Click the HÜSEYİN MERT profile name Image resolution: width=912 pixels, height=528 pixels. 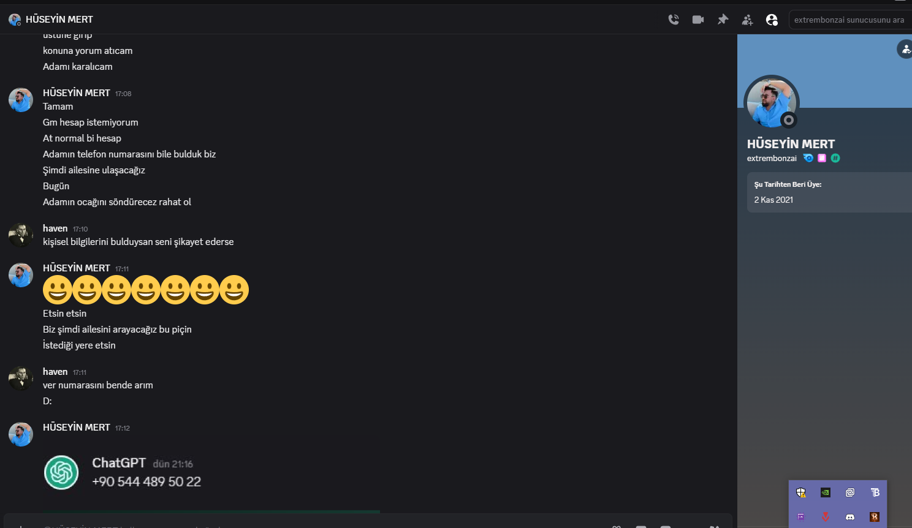pyautogui.click(x=791, y=144)
